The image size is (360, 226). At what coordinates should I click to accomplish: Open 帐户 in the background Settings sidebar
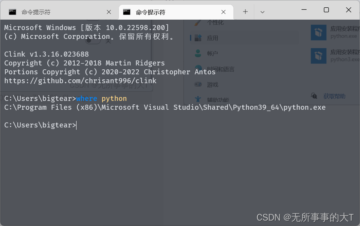(x=212, y=54)
